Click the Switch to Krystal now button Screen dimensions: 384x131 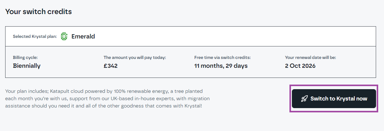[334, 99]
